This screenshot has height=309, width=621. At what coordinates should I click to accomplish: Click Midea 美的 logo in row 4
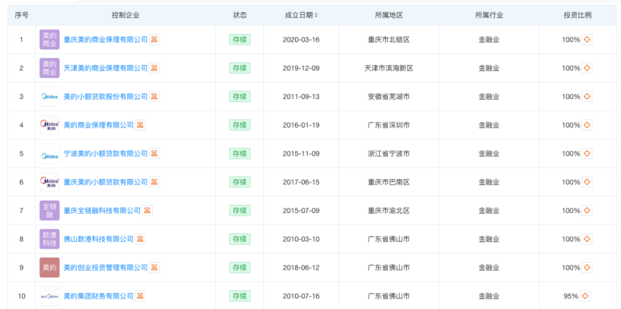49,125
